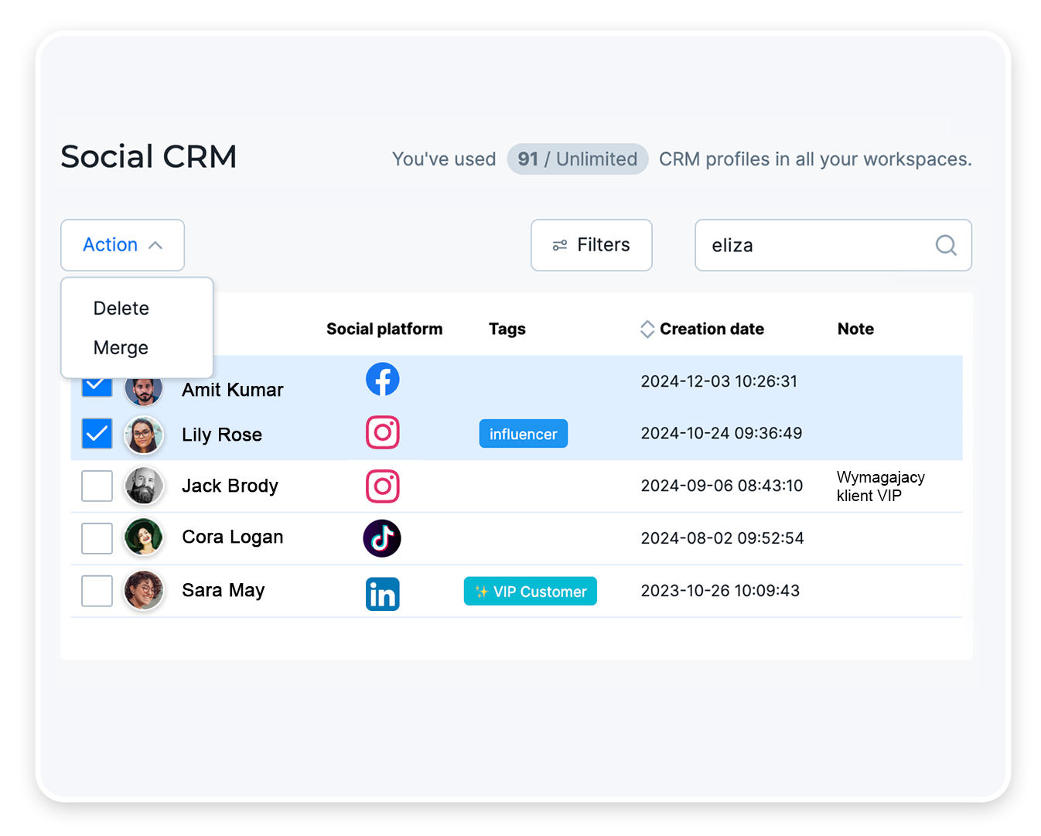This screenshot has width=1041, height=836.
Task: Open the Cora Logan profile name
Action: point(232,537)
